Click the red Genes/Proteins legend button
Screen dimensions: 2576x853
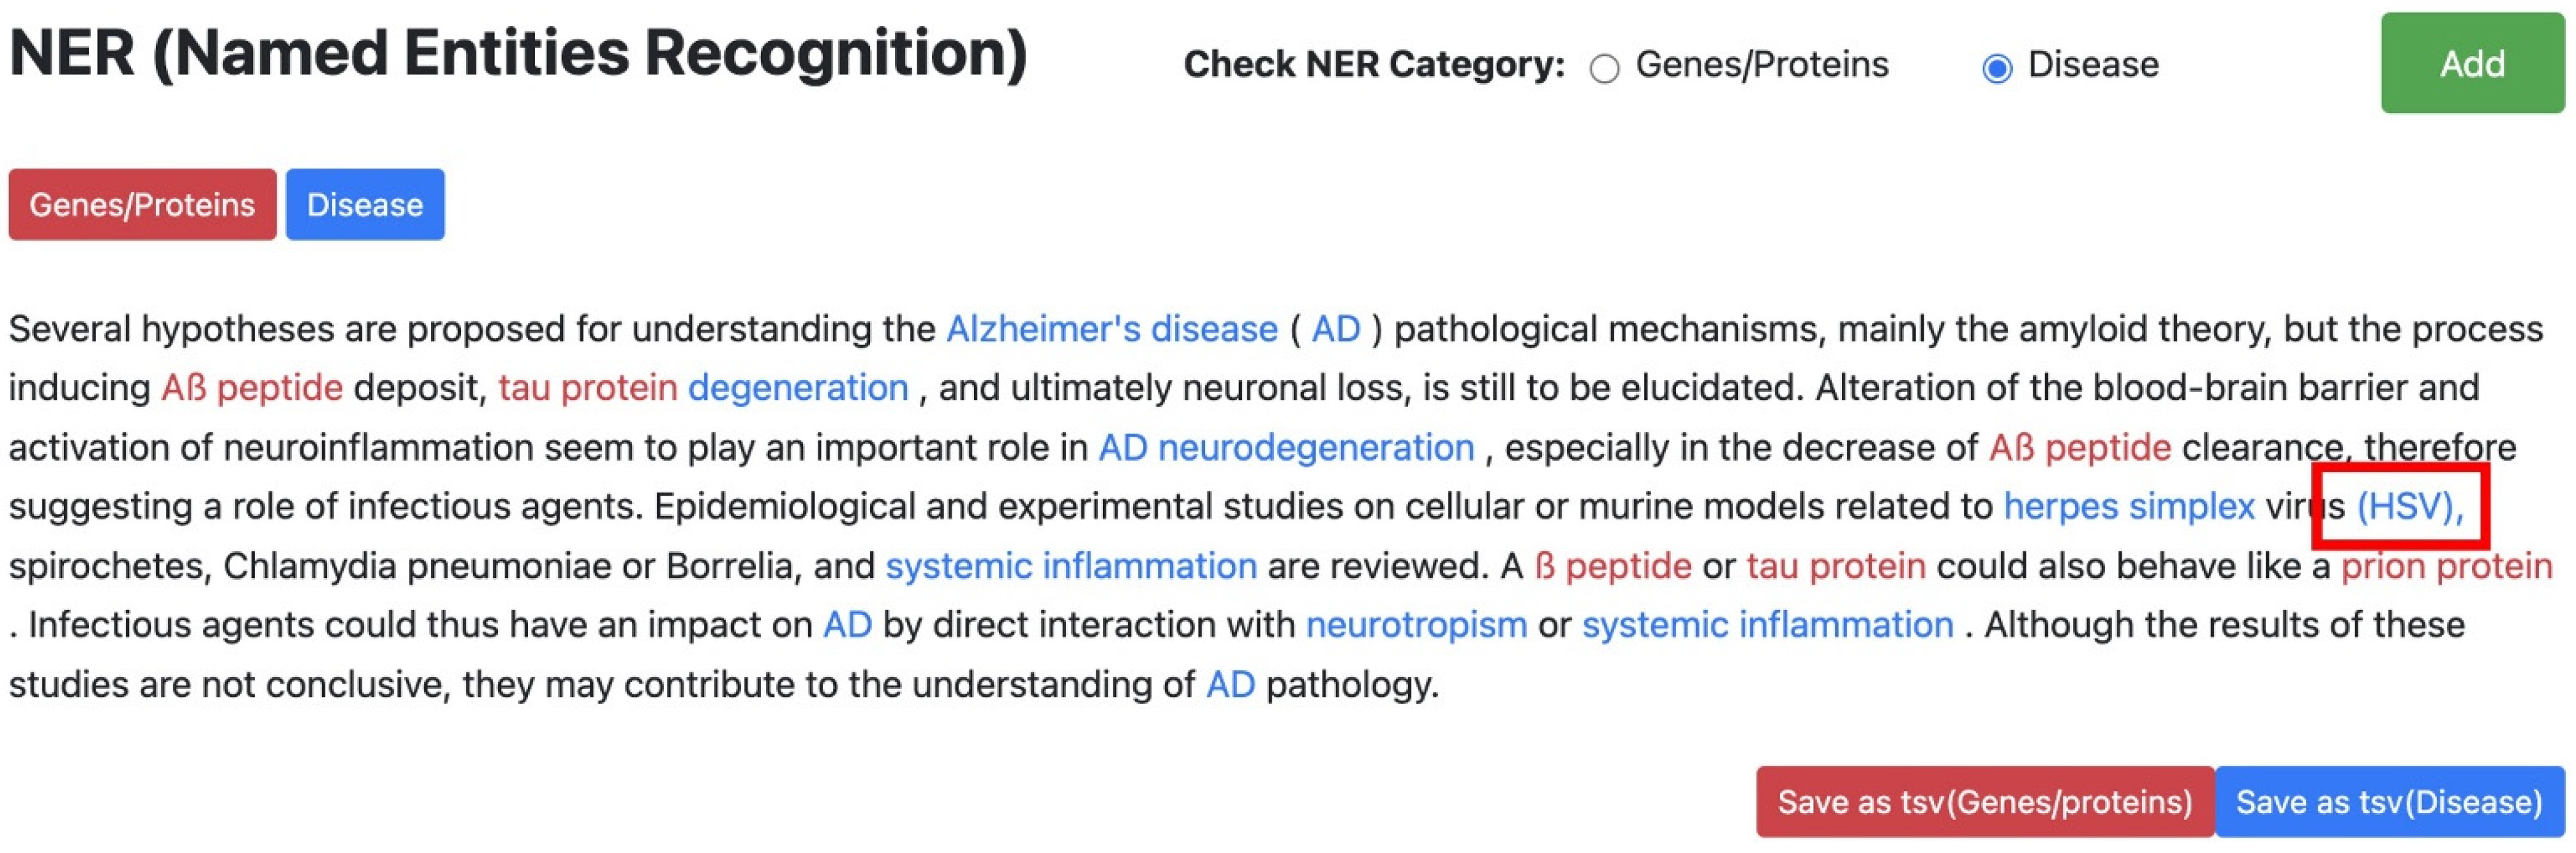click(142, 204)
